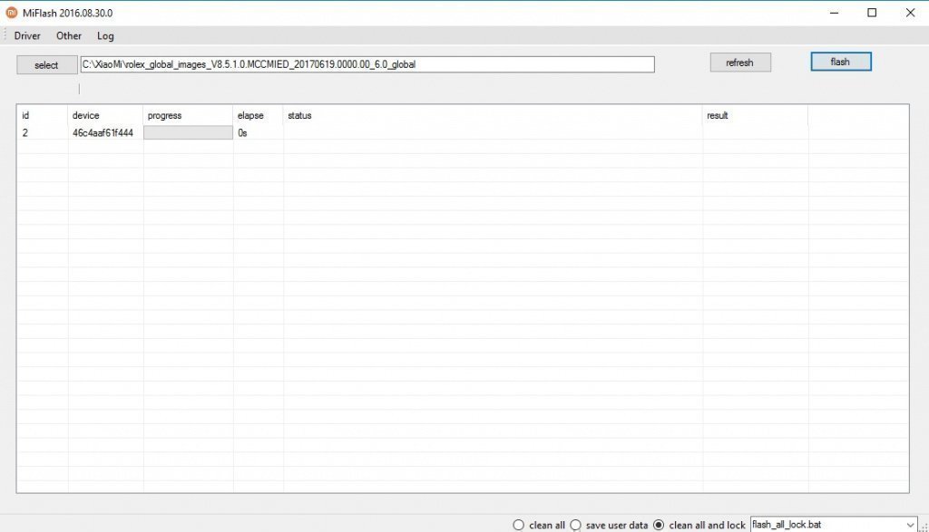This screenshot has height=532, width=929.
Task: Click the elapsed time cell 0s
Action: pyautogui.click(x=259, y=132)
